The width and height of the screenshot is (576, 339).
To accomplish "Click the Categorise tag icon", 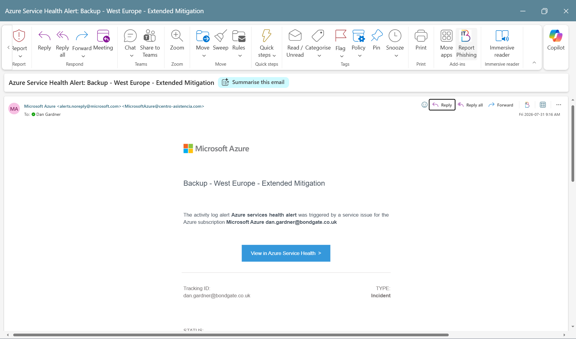I will click(x=318, y=36).
